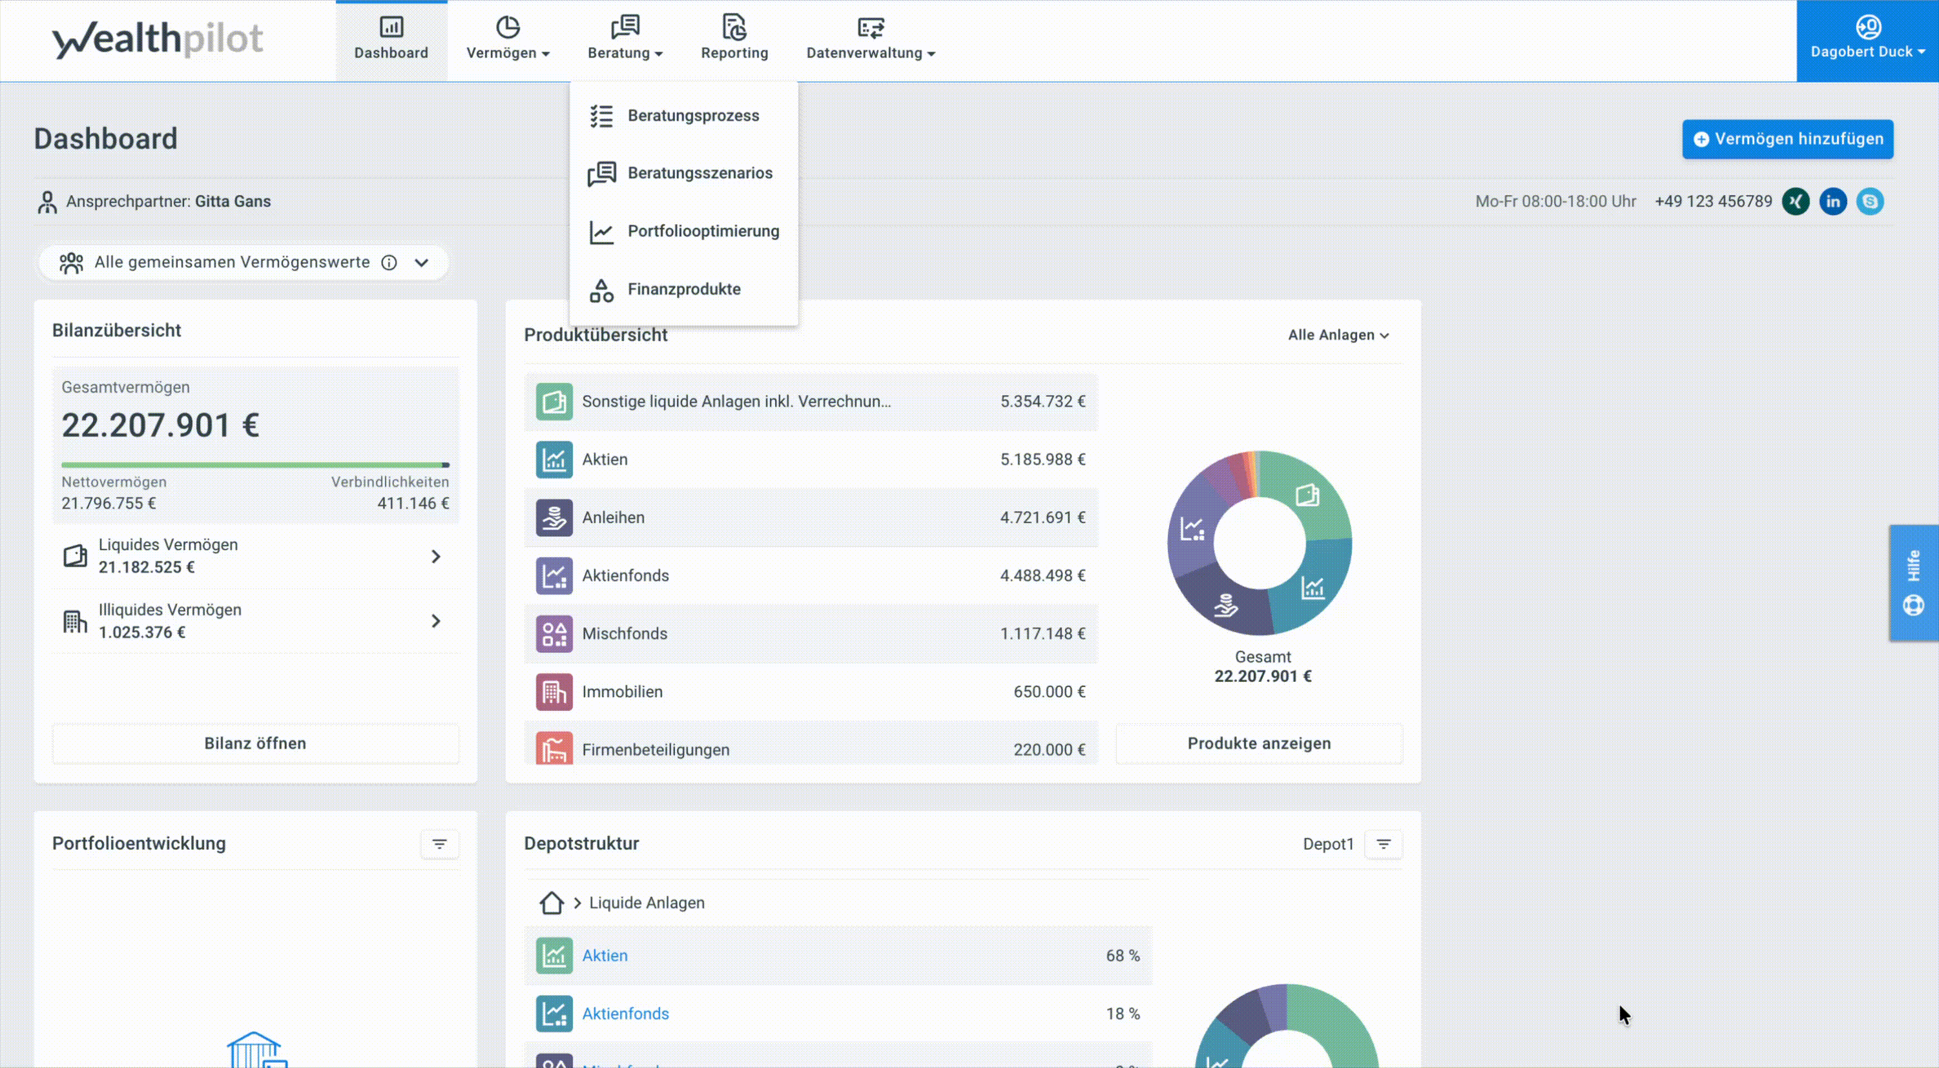Click the Sonstige liquide Anlagen product icon
The height and width of the screenshot is (1068, 1939).
(554, 402)
